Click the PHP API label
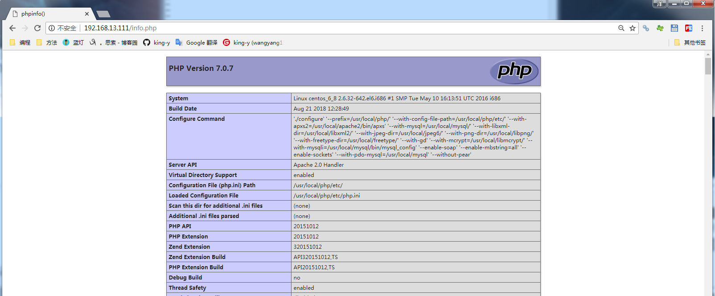Screen dimensions: 715x296 (180, 226)
